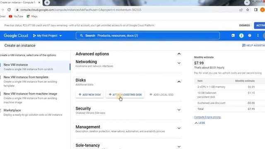Screen dimensions: 265x149
Task: Expand the Security section
Action: tap(179, 110)
